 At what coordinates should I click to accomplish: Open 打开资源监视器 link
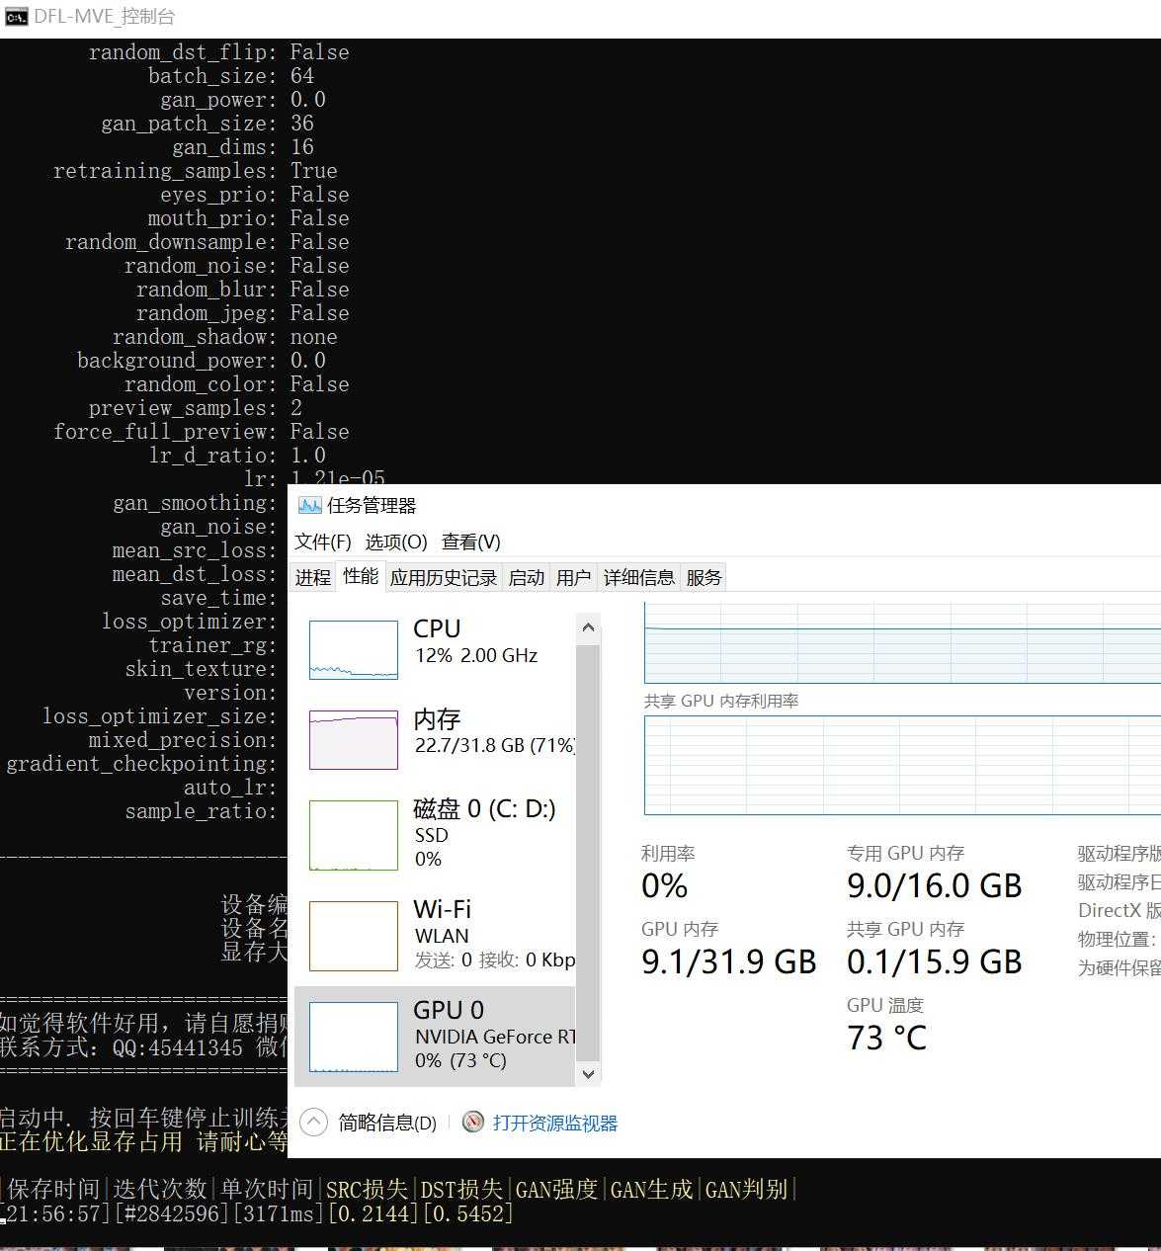(x=555, y=1124)
